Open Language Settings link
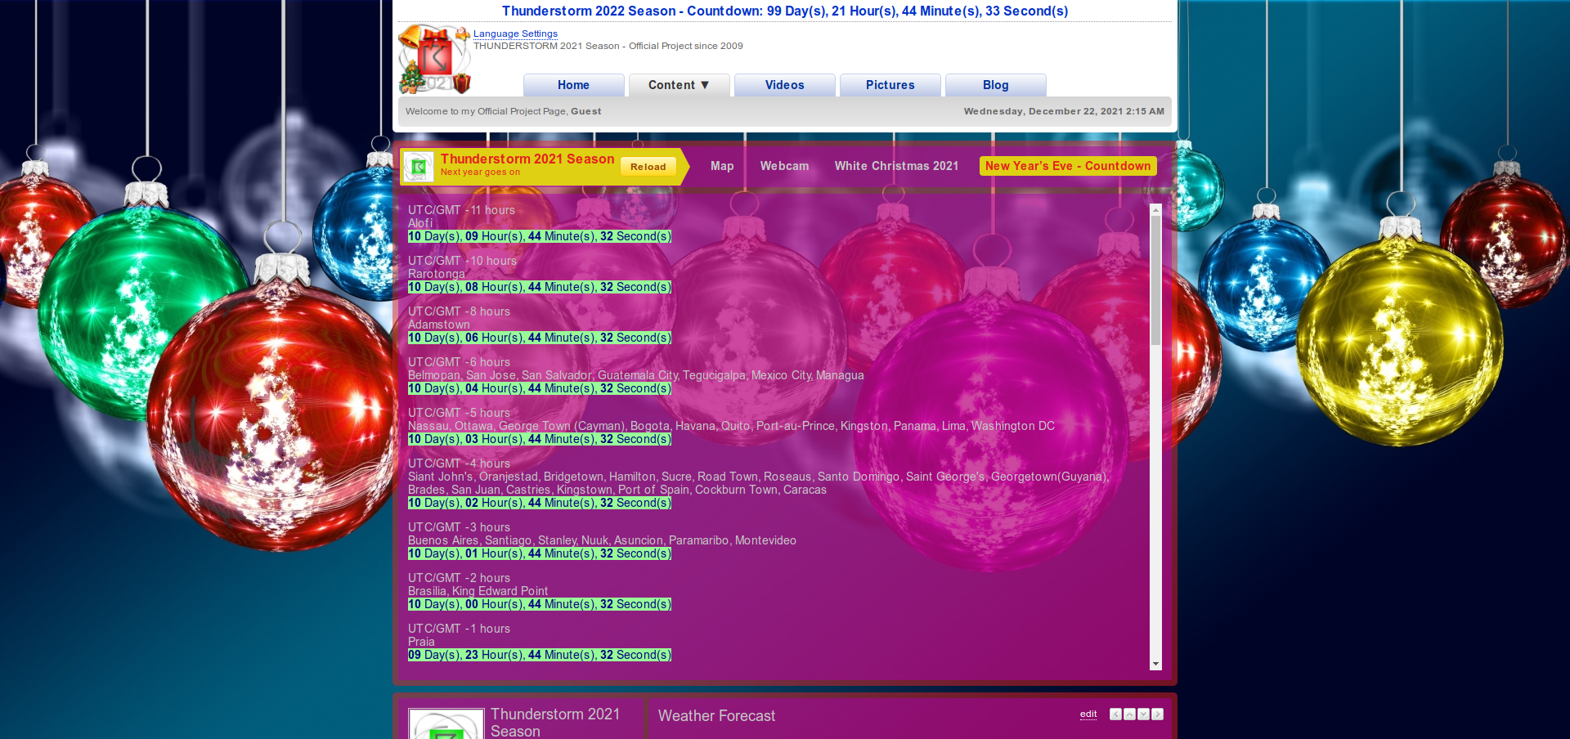 click(515, 34)
